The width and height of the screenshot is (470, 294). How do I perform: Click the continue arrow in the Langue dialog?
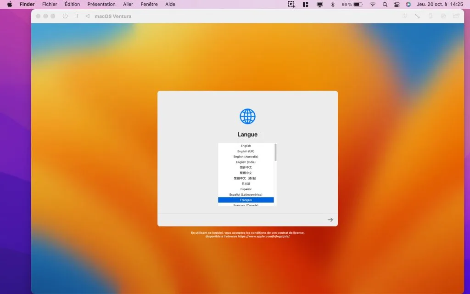(330, 220)
